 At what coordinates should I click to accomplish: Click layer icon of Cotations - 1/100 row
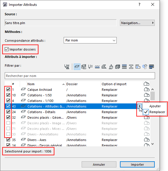tap(23, 100)
